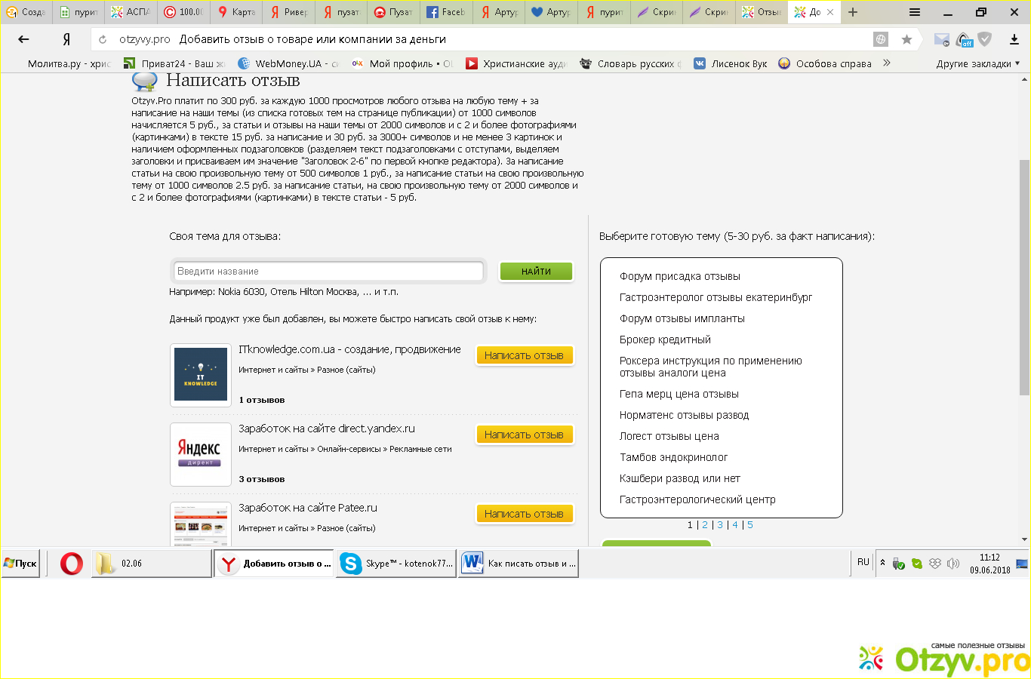Click the review topic name input field
The height and width of the screenshot is (679, 1031).
(x=328, y=271)
